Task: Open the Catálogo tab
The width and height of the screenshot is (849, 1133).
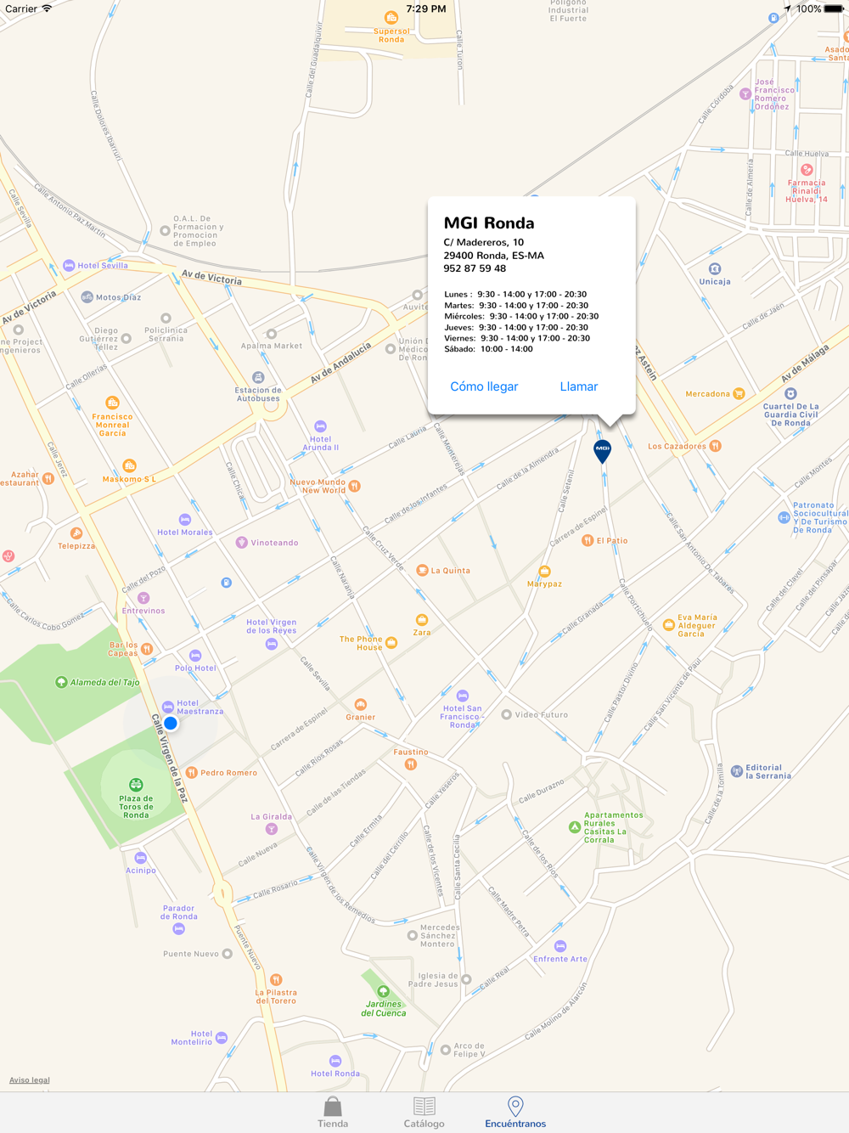Action: (424, 1113)
